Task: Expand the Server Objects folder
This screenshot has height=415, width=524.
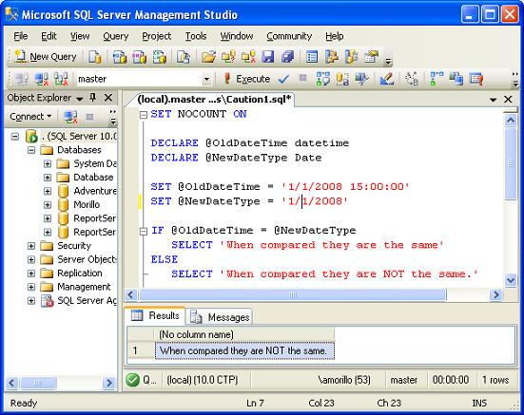Action: coord(31,259)
